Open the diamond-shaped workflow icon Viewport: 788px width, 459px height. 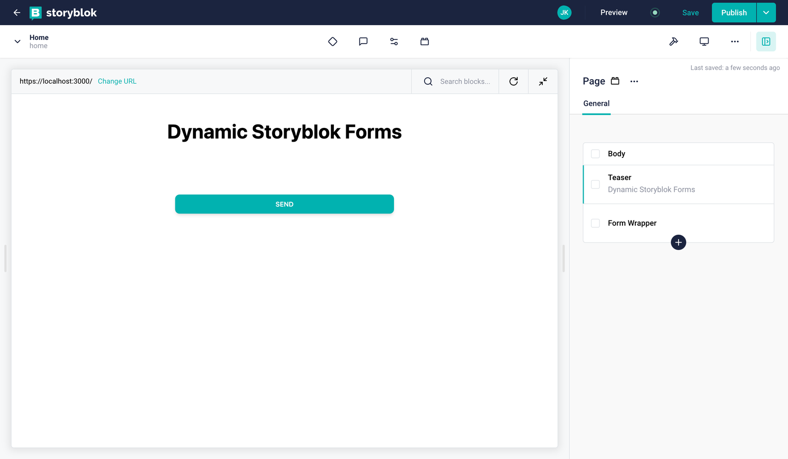[332, 42]
